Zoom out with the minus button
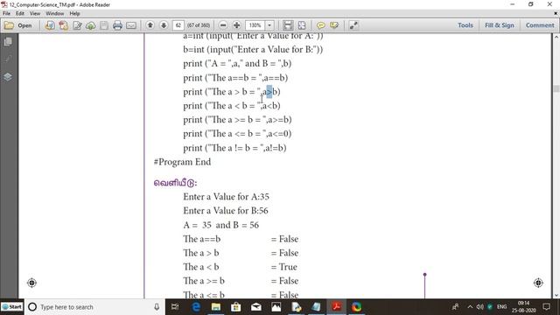560x315 pixels. (x=223, y=25)
